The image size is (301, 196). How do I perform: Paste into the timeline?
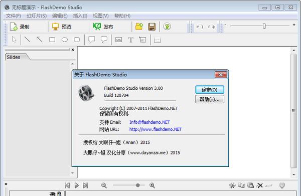pos(250,185)
